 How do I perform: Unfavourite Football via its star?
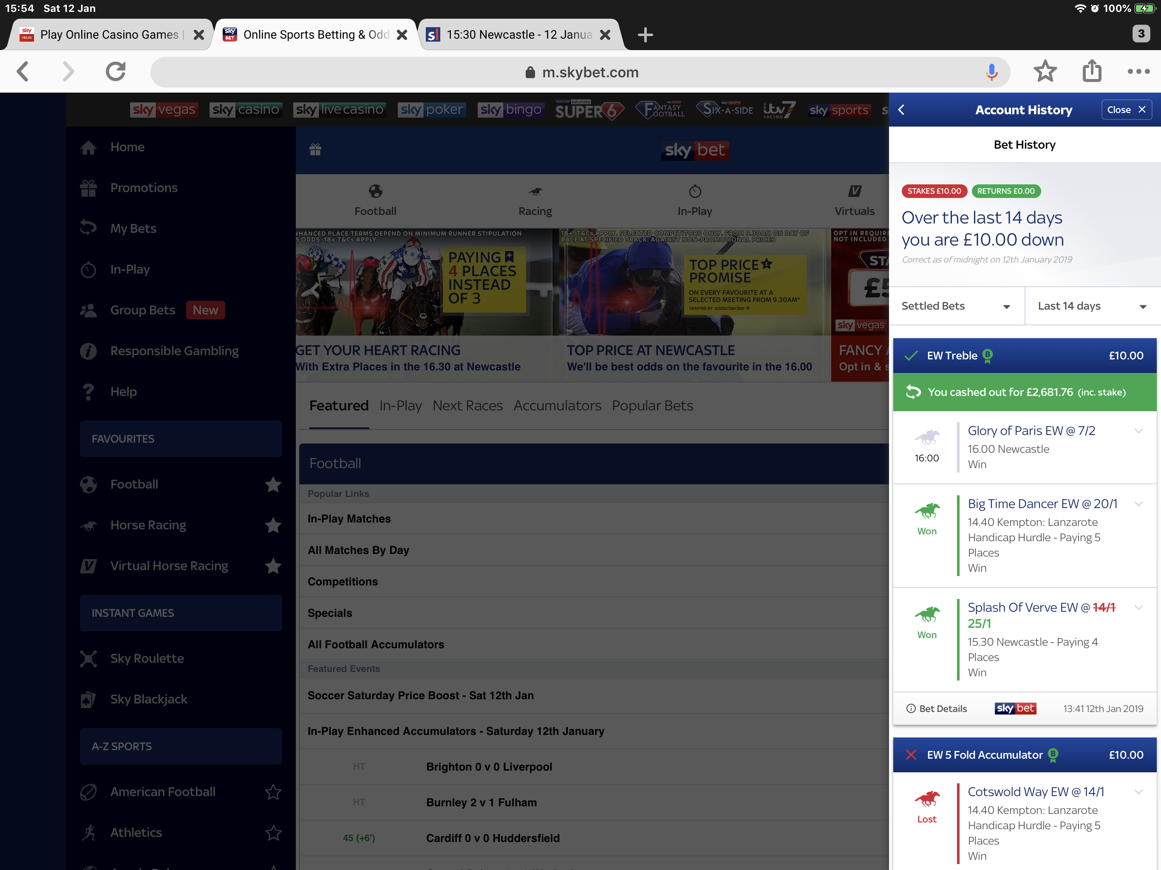[x=273, y=484]
